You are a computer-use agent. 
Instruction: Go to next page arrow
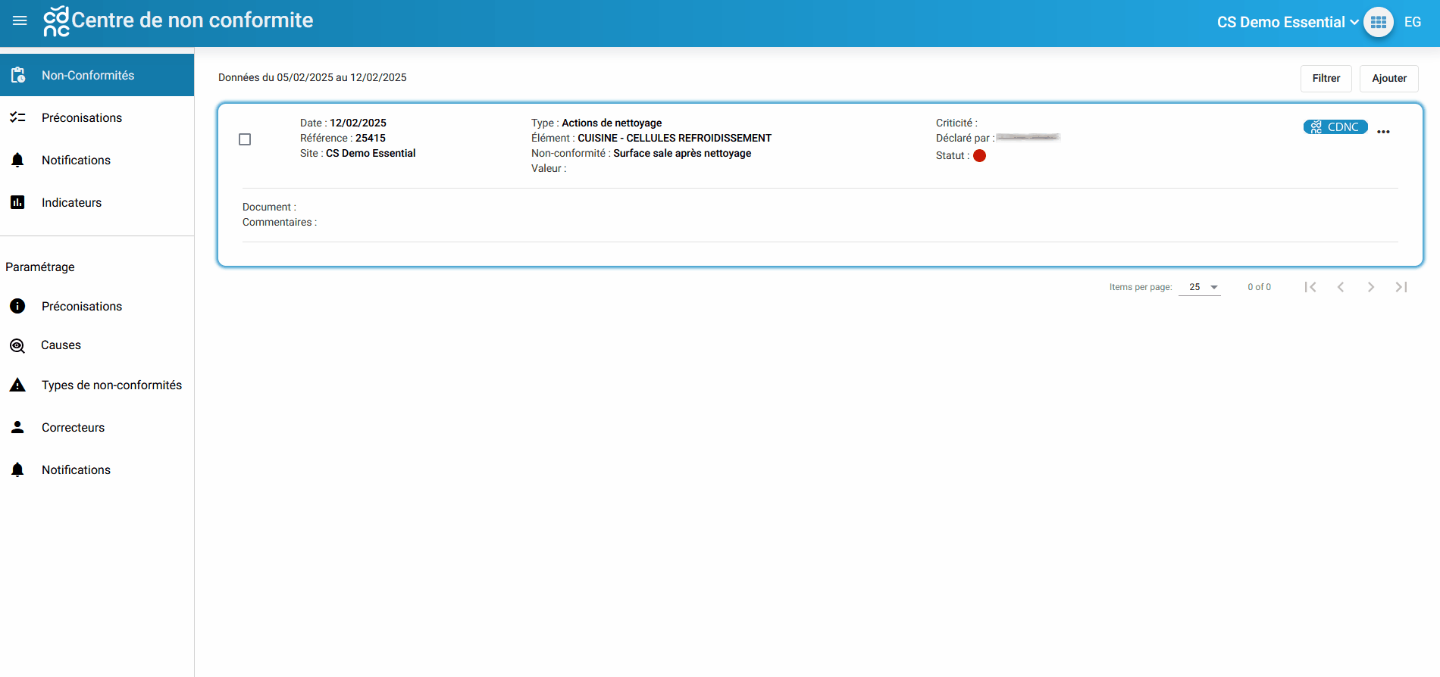pos(1370,287)
